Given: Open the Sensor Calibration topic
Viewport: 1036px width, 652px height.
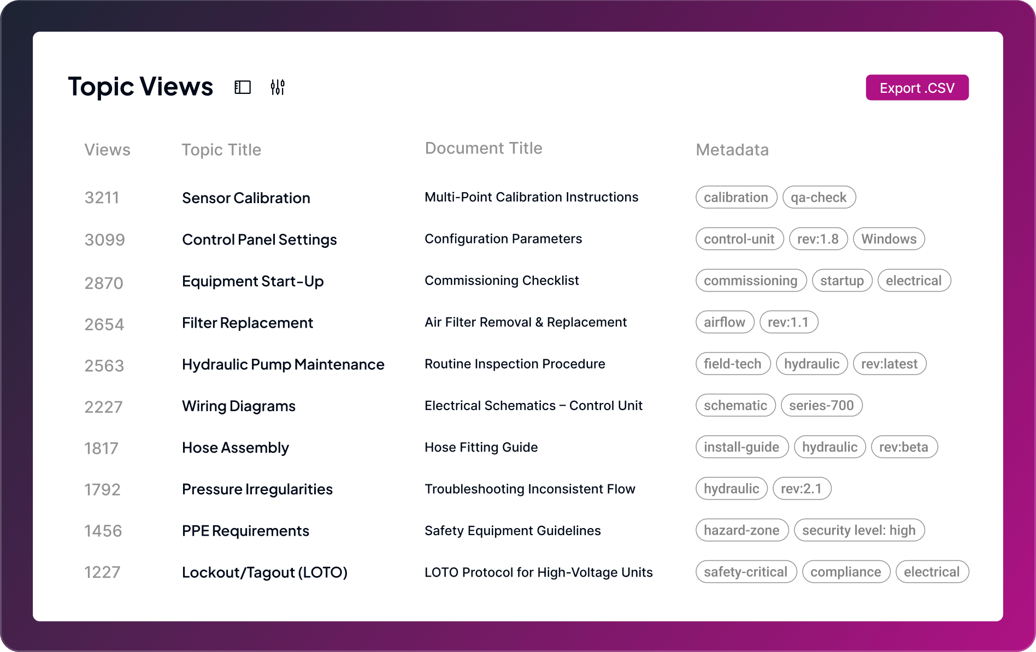Looking at the screenshot, I should coord(246,198).
